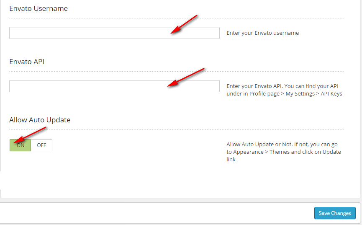Click the red arrow pointing at API field

186,78
